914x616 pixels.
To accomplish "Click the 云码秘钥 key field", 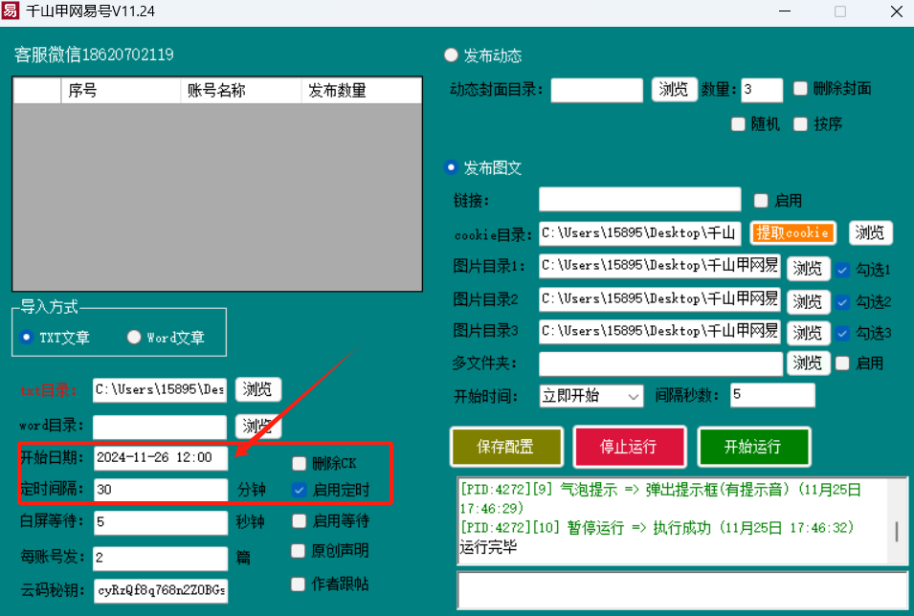I will click(160, 591).
